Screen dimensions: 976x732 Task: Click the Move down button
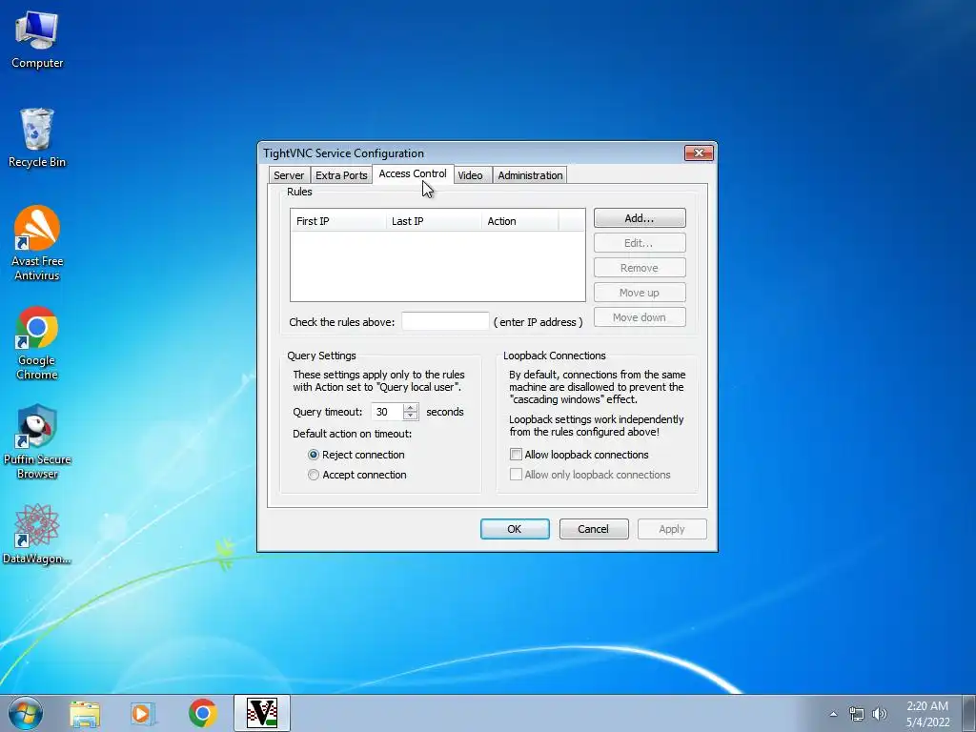640,317
